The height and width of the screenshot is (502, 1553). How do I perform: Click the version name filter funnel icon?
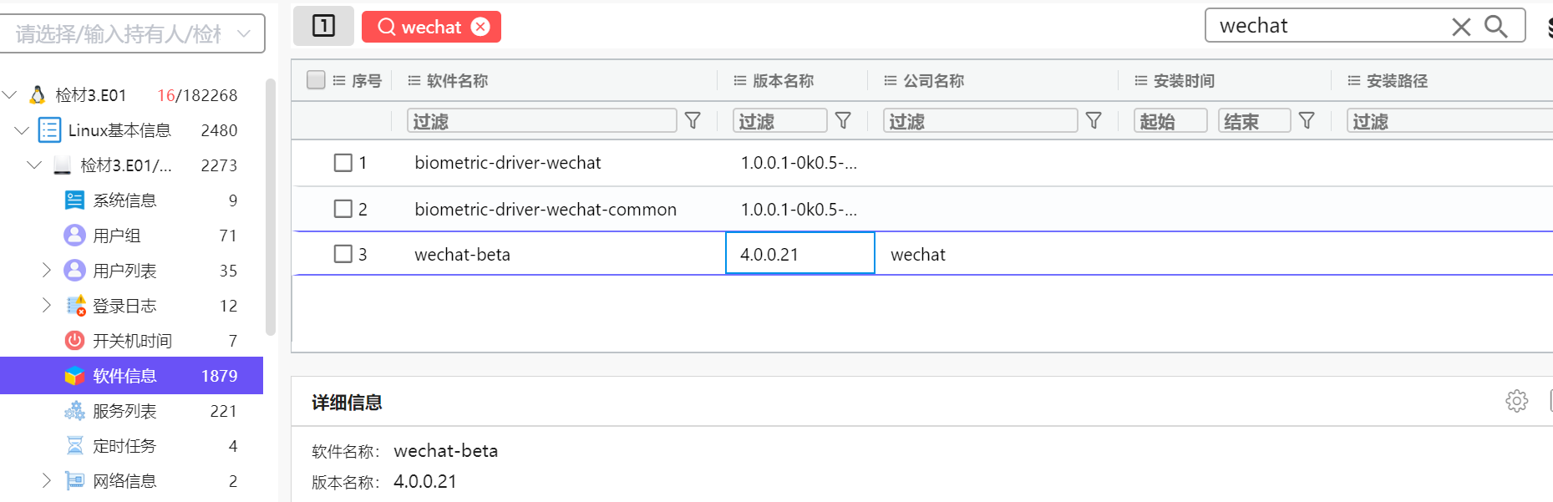coord(843,121)
